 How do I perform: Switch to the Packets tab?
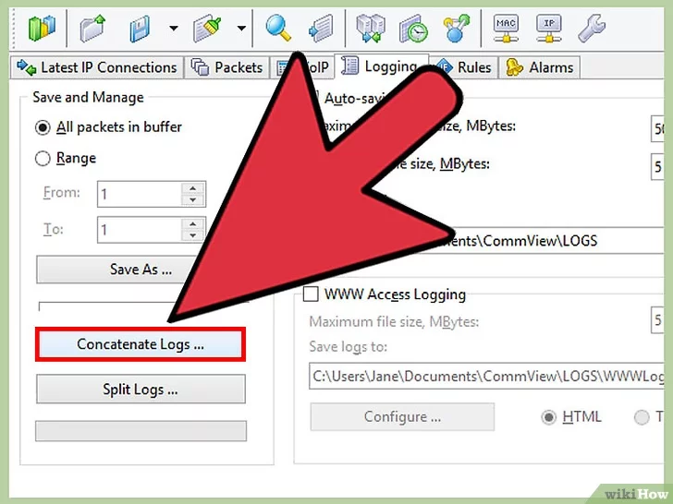[226, 67]
